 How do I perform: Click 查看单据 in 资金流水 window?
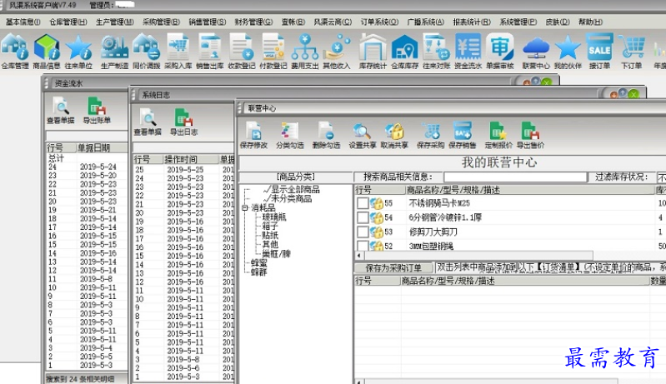pos(61,111)
